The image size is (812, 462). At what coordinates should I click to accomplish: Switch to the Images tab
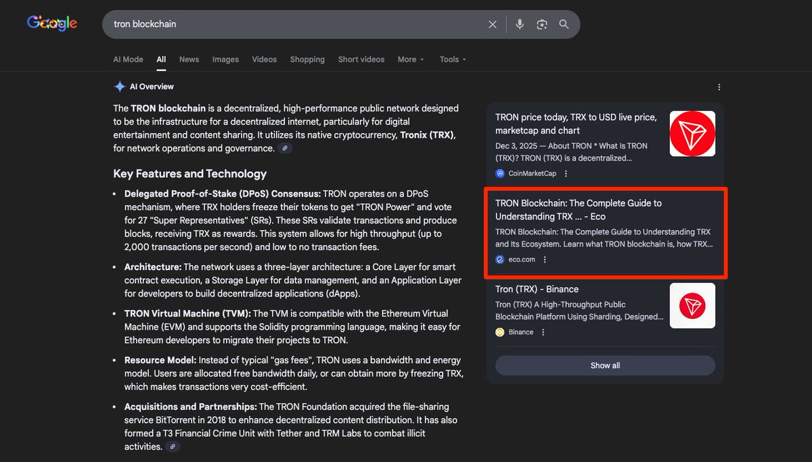point(225,59)
